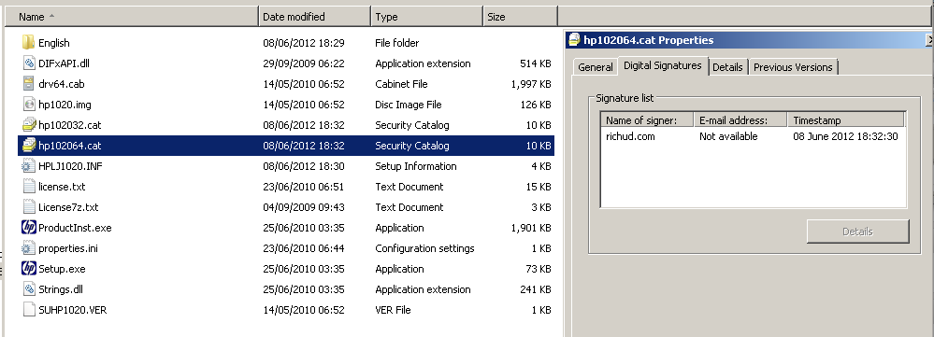The image size is (934, 337).
Task: Click the hp1020.img disc image icon
Action: [x=29, y=104]
